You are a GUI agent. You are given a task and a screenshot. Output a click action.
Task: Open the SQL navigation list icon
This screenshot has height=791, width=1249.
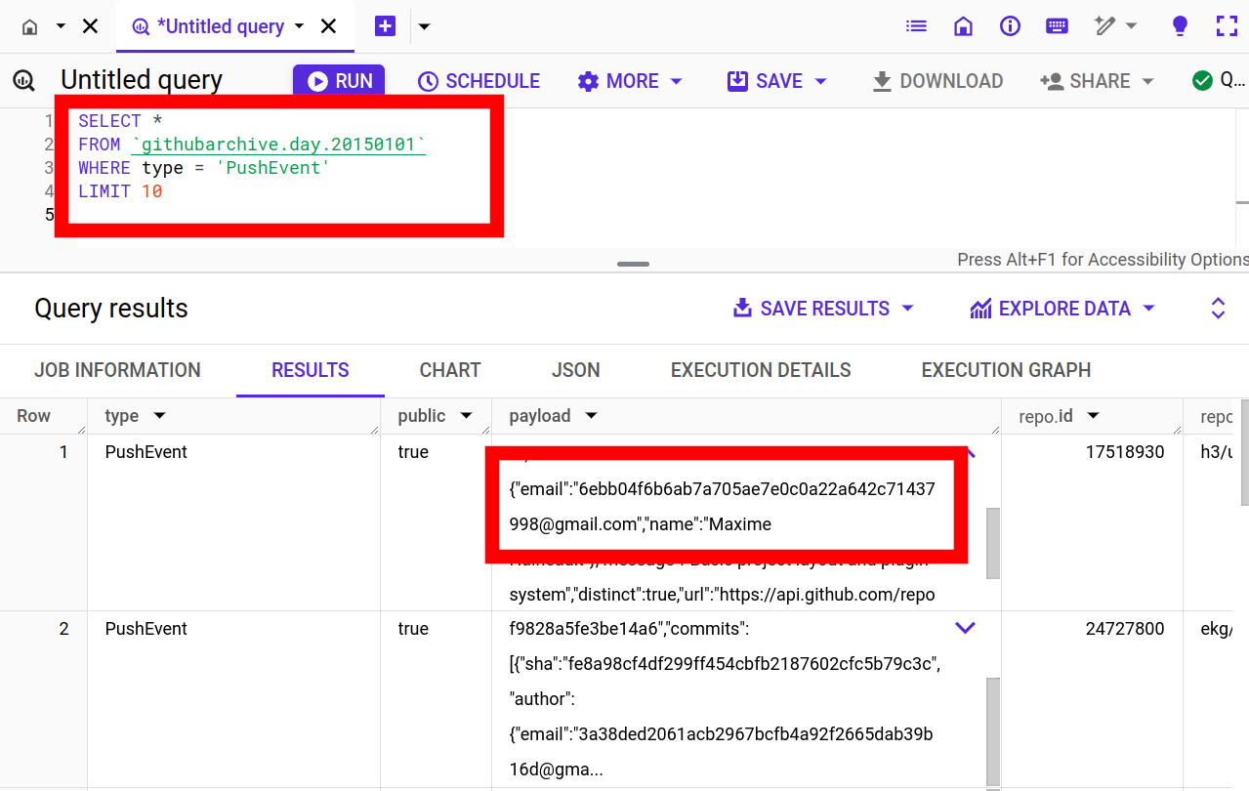pos(916,26)
